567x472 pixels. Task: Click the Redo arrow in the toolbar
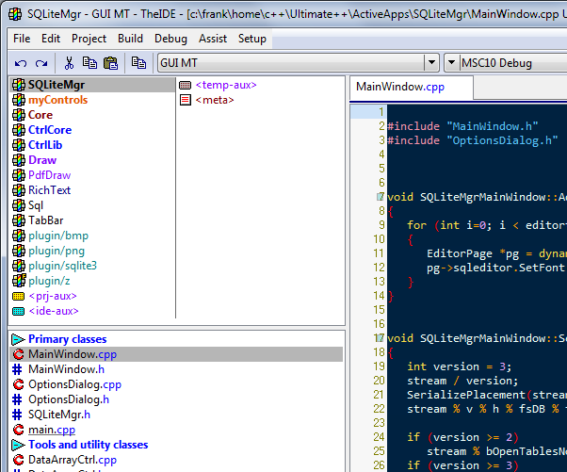pyautogui.click(x=41, y=63)
